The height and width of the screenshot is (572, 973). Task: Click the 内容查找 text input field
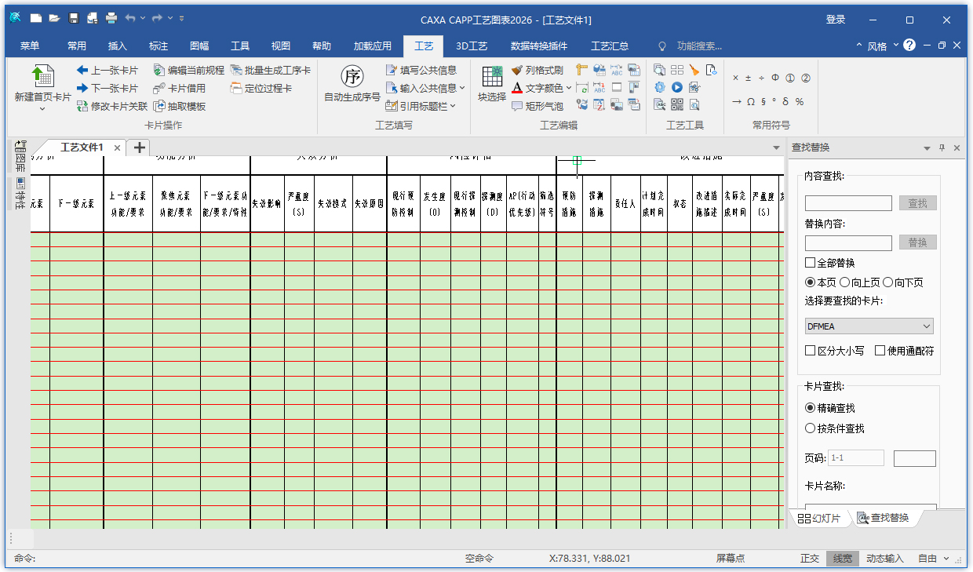(x=848, y=203)
